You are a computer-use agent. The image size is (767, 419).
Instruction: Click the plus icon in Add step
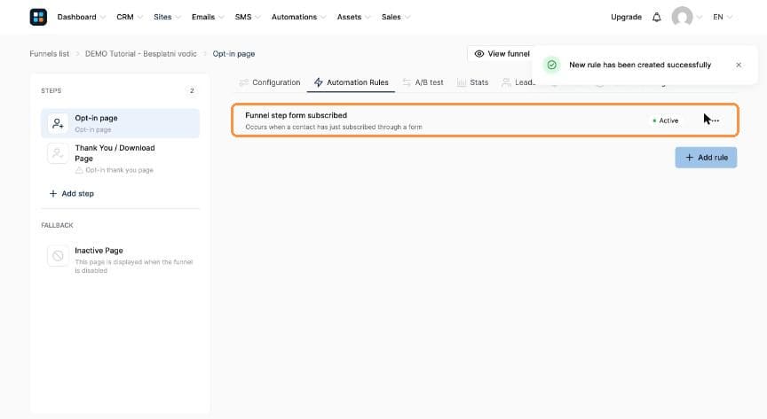point(53,194)
